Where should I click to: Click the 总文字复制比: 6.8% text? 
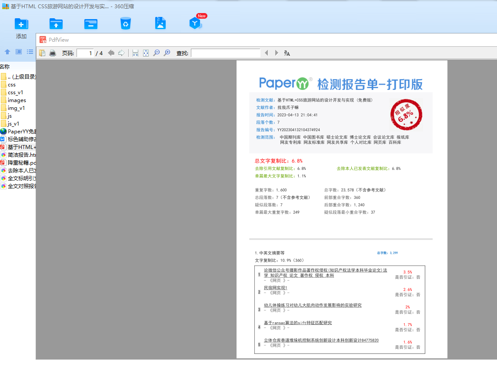(x=279, y=161)
